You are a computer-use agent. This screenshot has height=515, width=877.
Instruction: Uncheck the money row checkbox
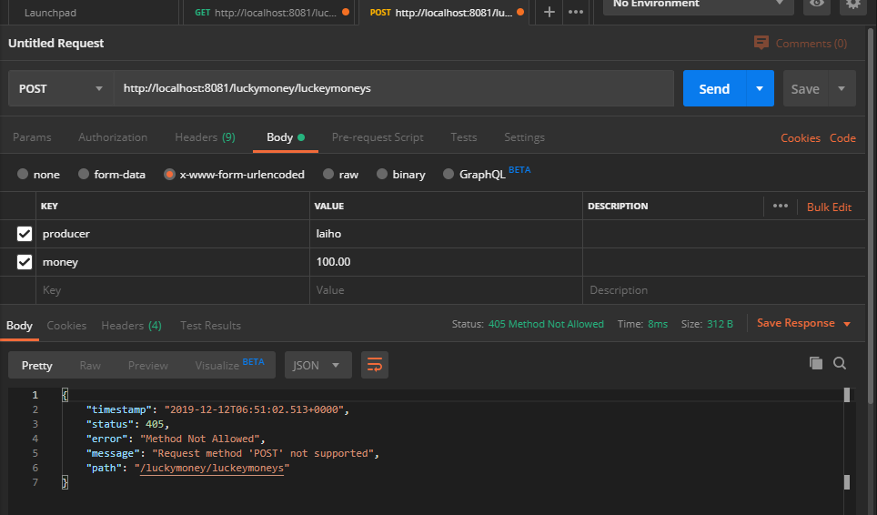click(x=24, y=262)
